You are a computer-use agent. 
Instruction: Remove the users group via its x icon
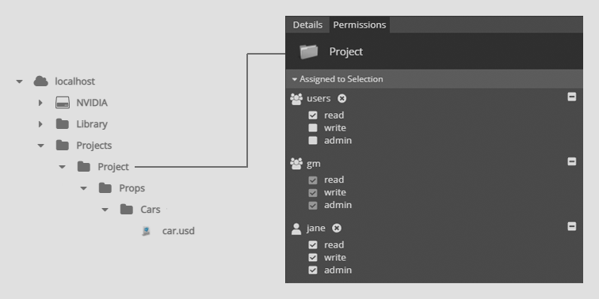pos(342,98)
